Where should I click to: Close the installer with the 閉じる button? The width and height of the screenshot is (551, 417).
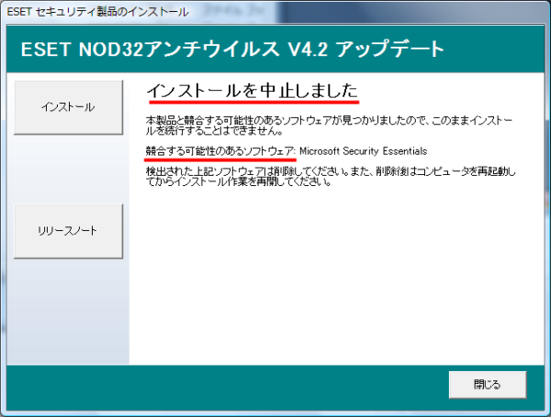488,385
